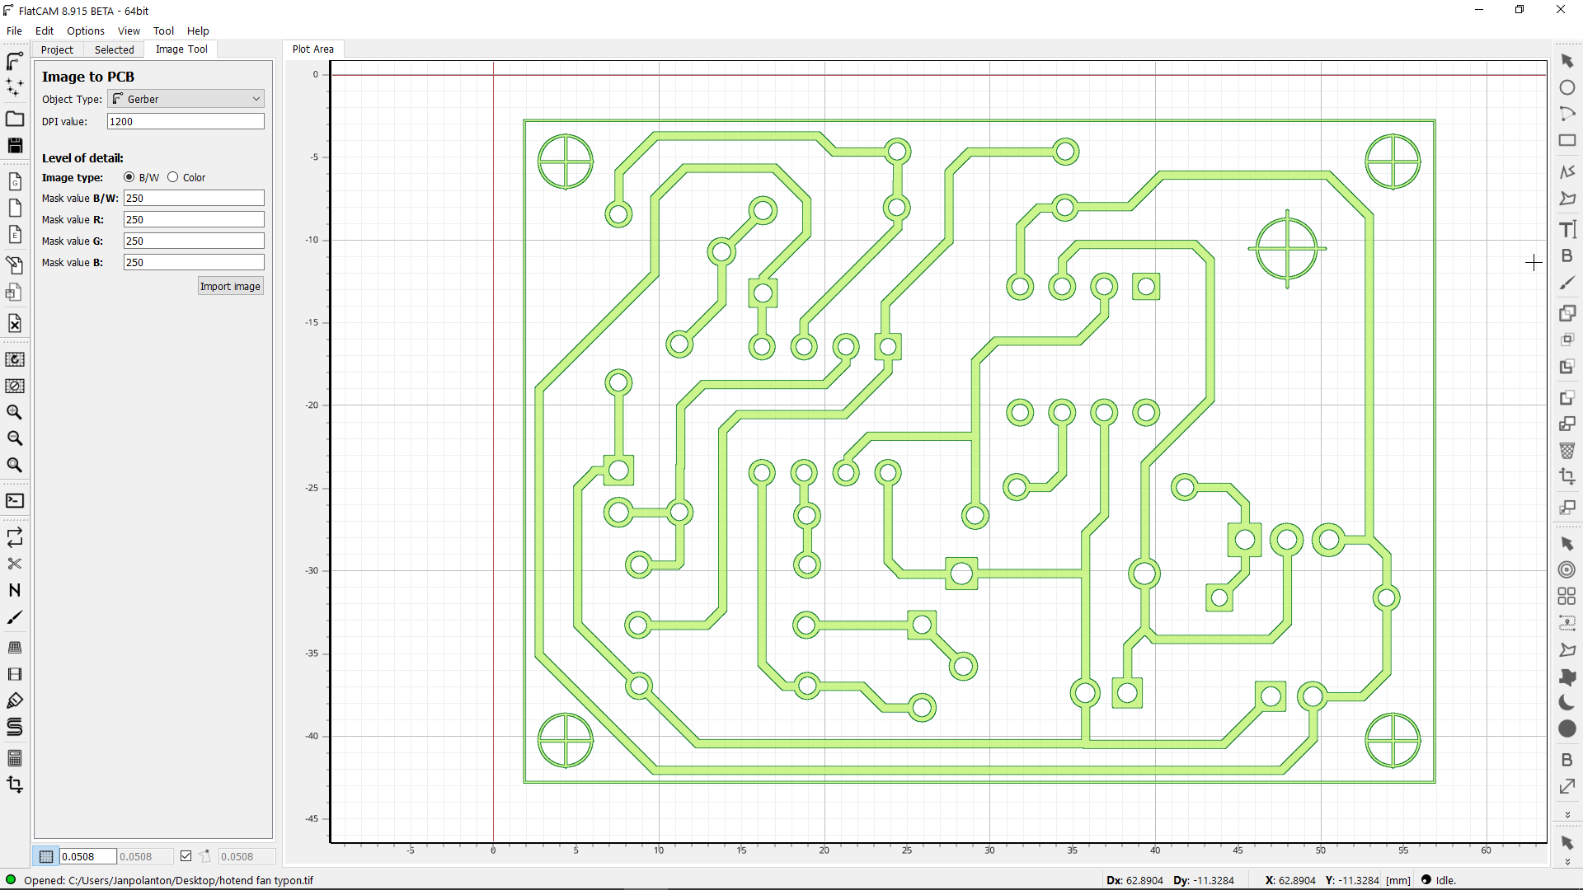Open the Options menu
1583x890 pixels.
[x=86, y=30]
